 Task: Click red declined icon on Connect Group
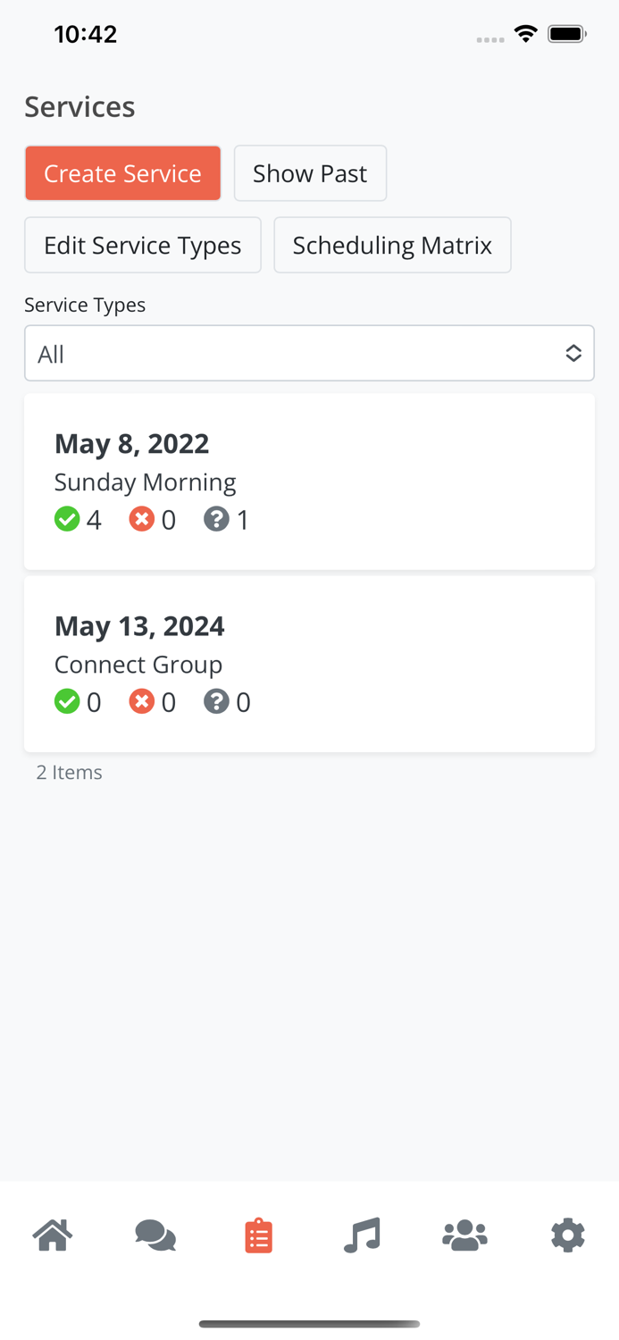tap(142, 701)
